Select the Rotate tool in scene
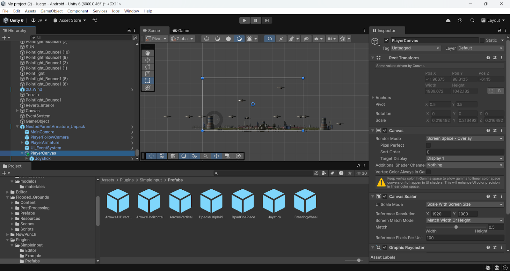 coord(148,67)
